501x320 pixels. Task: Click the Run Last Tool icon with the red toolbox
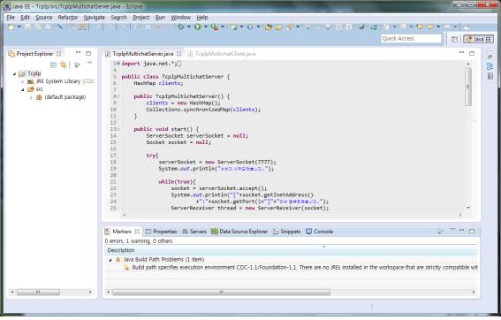pyautogui.click(x=215, y=27)
